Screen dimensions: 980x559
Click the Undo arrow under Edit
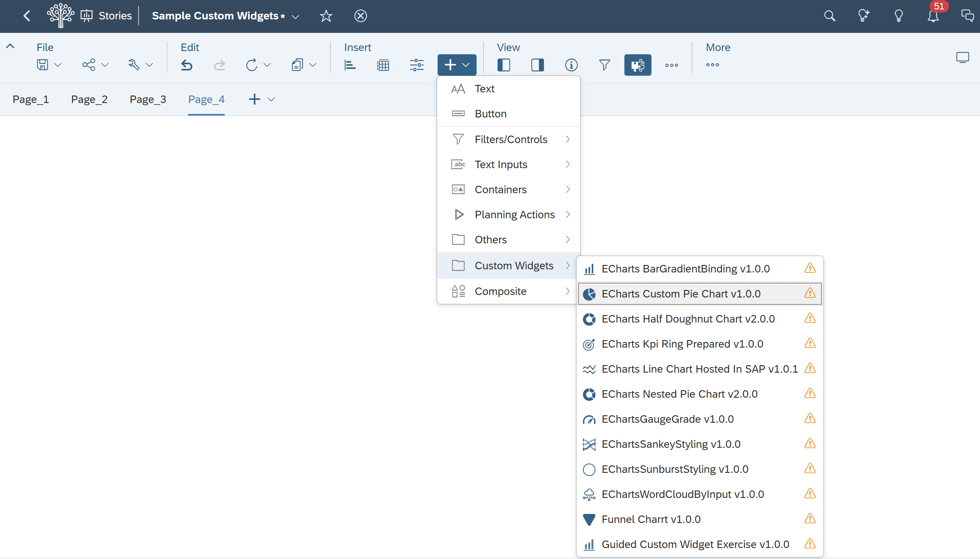[x=187, y=65]
